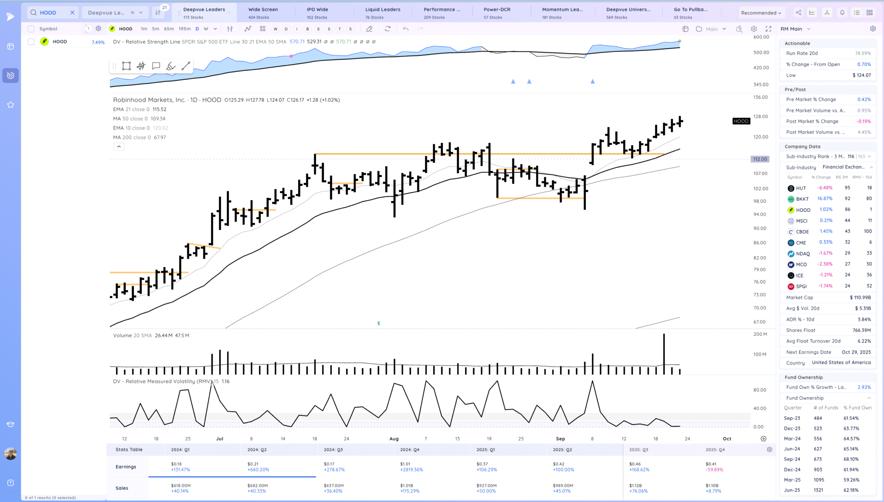Check the HOOD row checkbox
The width and height of the screenshot is (884, 502).
pos(31,42)
